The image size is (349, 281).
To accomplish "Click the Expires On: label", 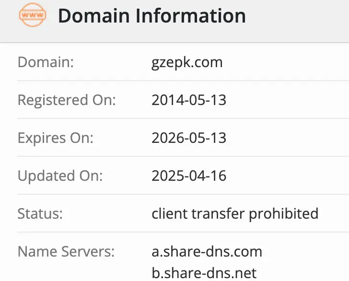I will pyautogui.click(x=56, y=138).
